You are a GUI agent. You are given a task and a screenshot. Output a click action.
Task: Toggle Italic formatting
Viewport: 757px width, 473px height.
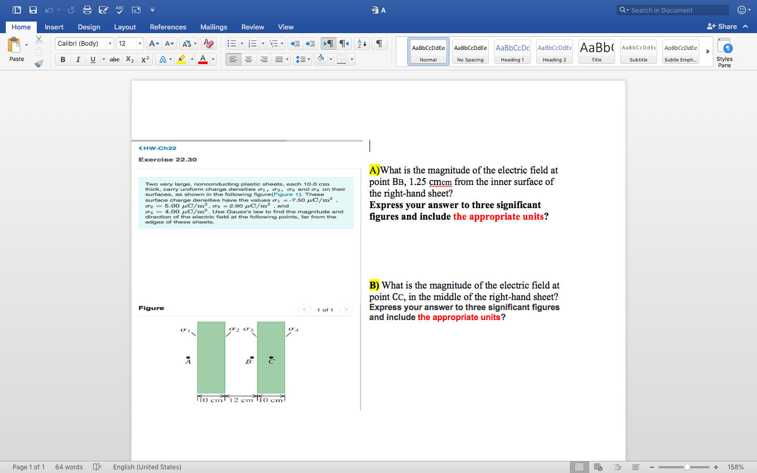coord(78,59)
